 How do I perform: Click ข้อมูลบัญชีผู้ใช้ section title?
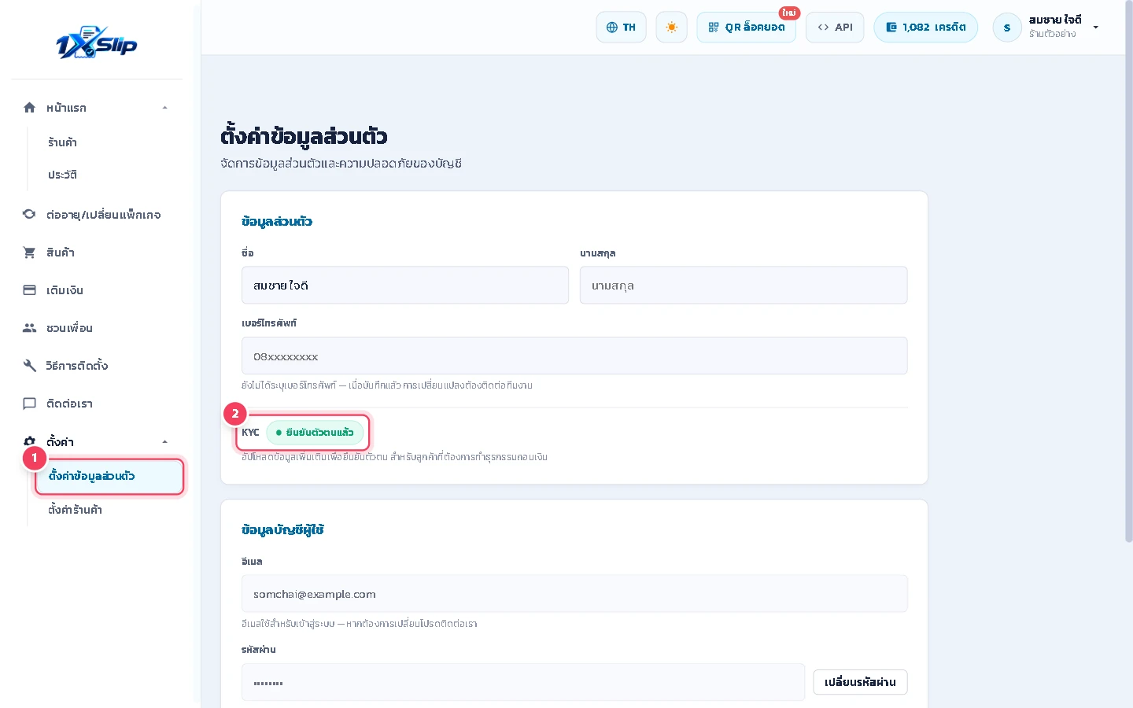282,530
